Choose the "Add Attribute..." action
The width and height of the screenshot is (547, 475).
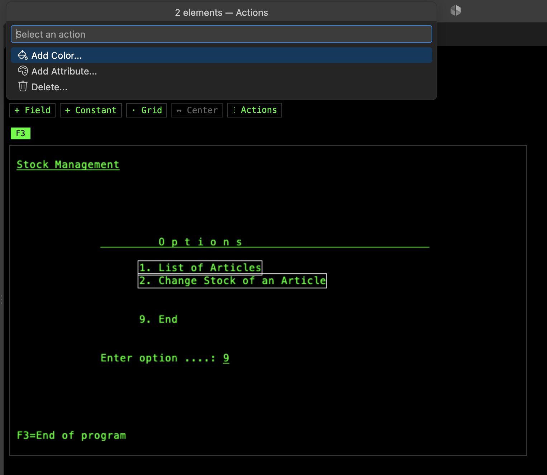tap(221, 71)
